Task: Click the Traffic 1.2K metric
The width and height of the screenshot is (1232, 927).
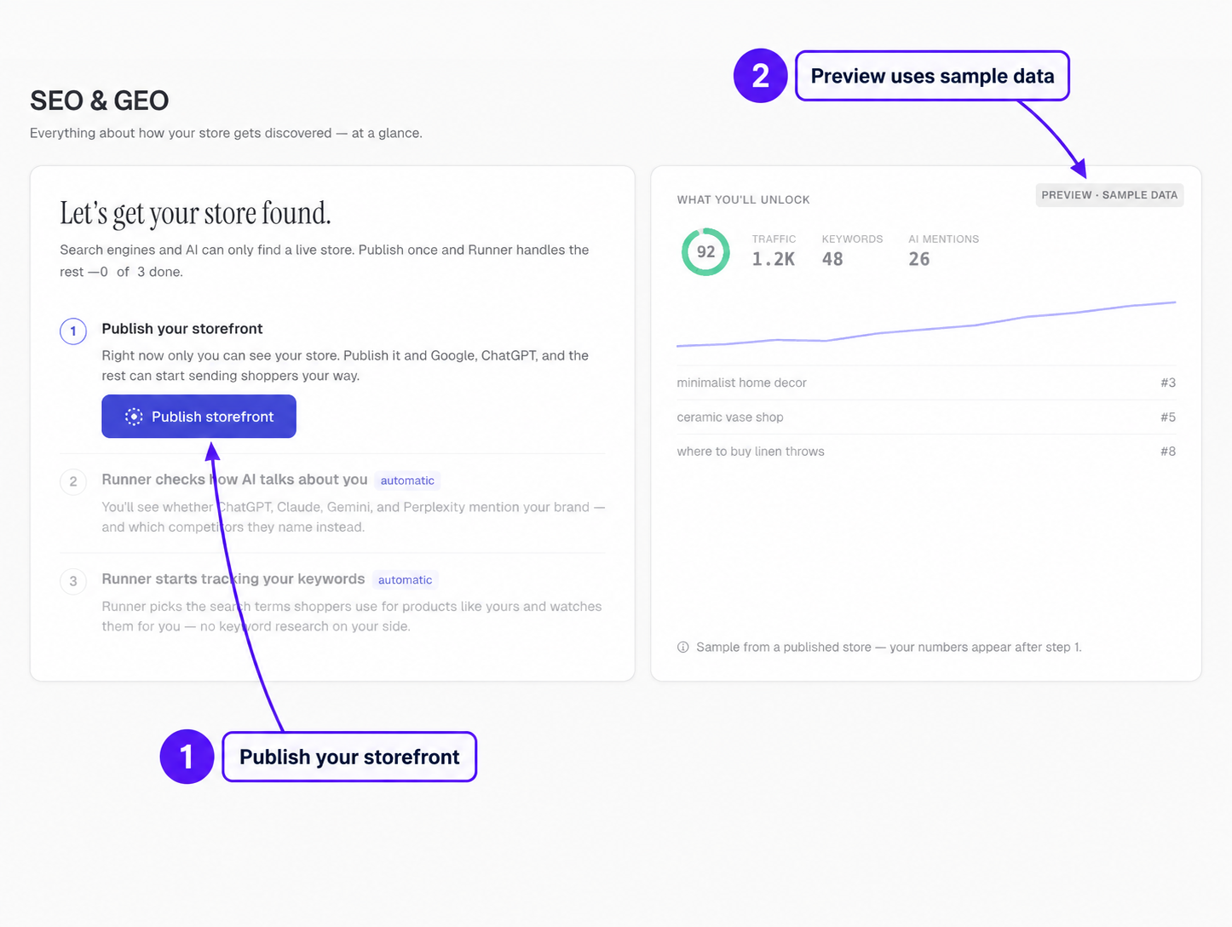Action: [x=774, y=250]
